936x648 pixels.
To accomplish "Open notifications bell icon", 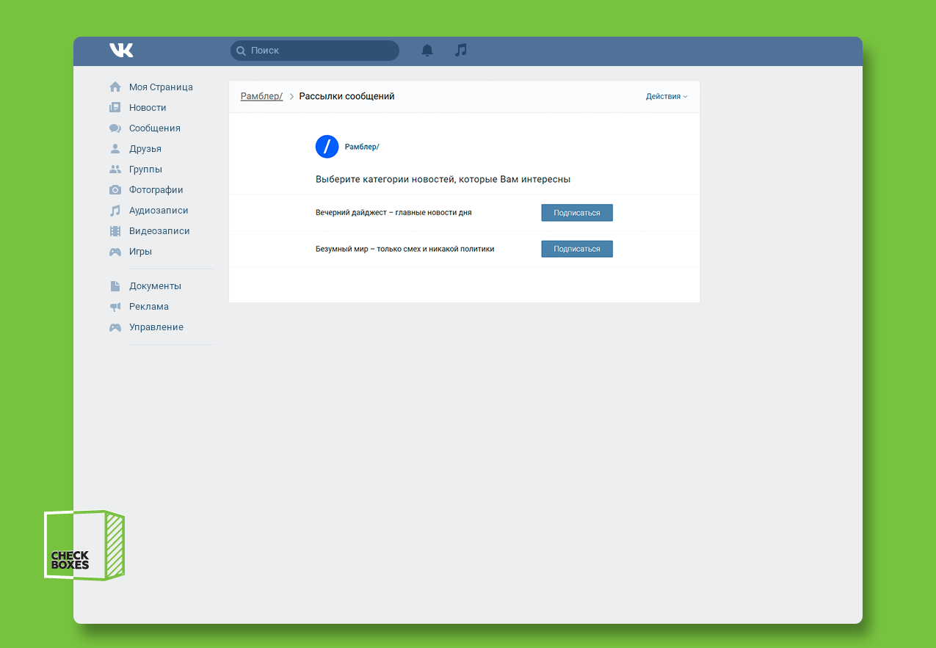I will [427, 50].
